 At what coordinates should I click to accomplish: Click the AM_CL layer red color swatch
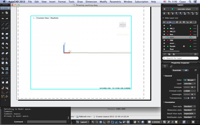190,31
